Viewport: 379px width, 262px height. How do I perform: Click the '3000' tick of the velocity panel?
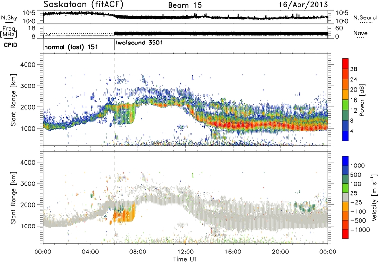[28, 183]
